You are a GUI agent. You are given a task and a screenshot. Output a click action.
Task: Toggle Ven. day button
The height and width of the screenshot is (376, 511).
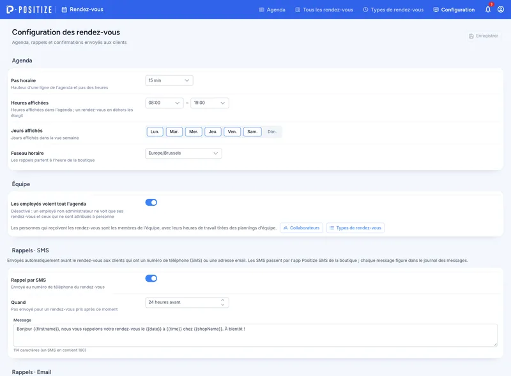coord(232,132)
